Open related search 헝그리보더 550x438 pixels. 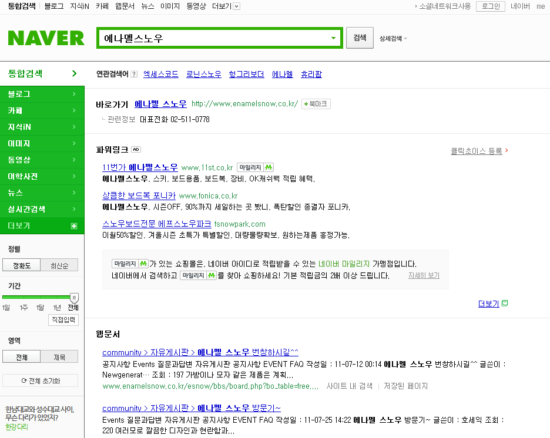pyautogui.click(x=246, y=74)
